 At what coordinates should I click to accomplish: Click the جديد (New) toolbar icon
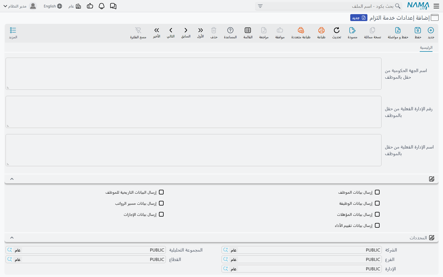[x=431, y=30]
